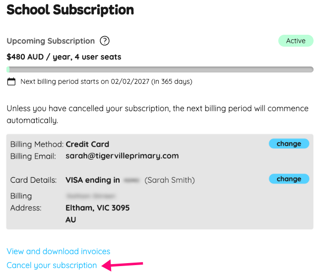Click the green Active status badge
This screenshot has width=319, height=277.
296,41
